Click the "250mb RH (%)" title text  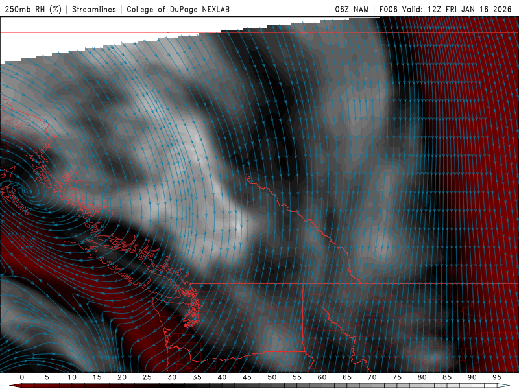point(33,9)
